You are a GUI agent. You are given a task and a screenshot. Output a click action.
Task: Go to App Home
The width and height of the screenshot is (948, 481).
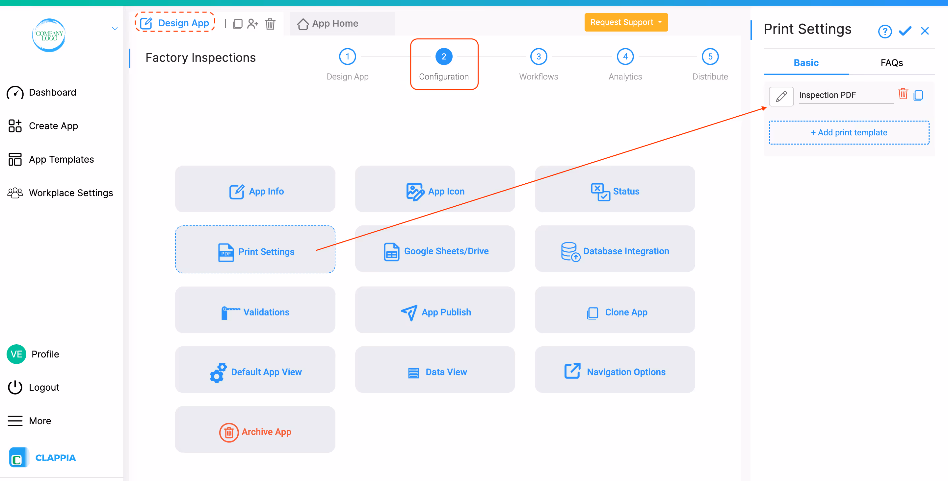click(335, 23)
